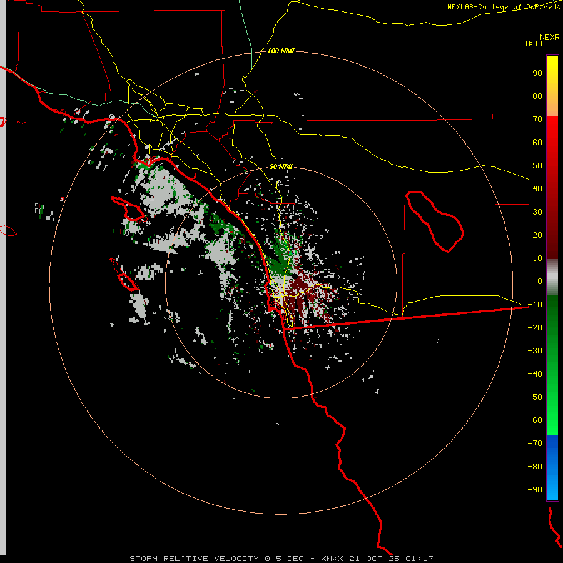The width and height of the screenshot is (563, 563).
Task: Click the [KT] units label
Action: tap(534, 43)
